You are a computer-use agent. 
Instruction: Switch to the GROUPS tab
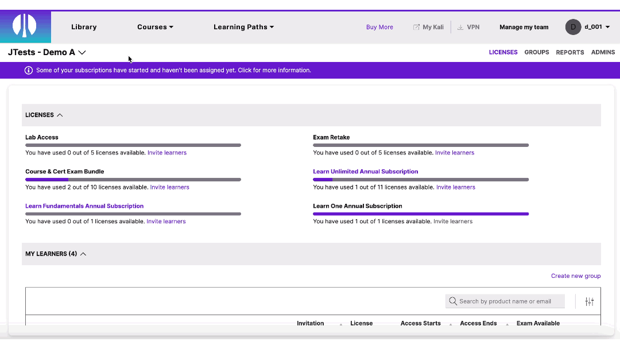536,52
